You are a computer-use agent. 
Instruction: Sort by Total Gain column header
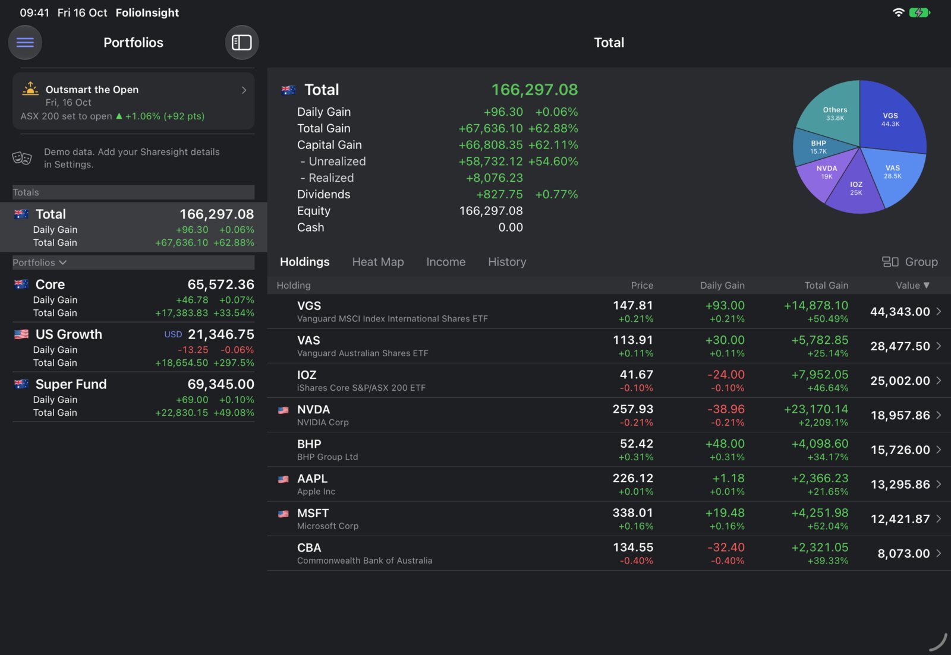pyautogui.click(x=826, y=286)
